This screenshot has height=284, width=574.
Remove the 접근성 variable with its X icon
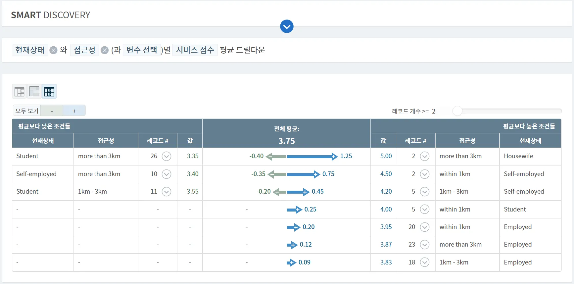click(x=105, y=50)
